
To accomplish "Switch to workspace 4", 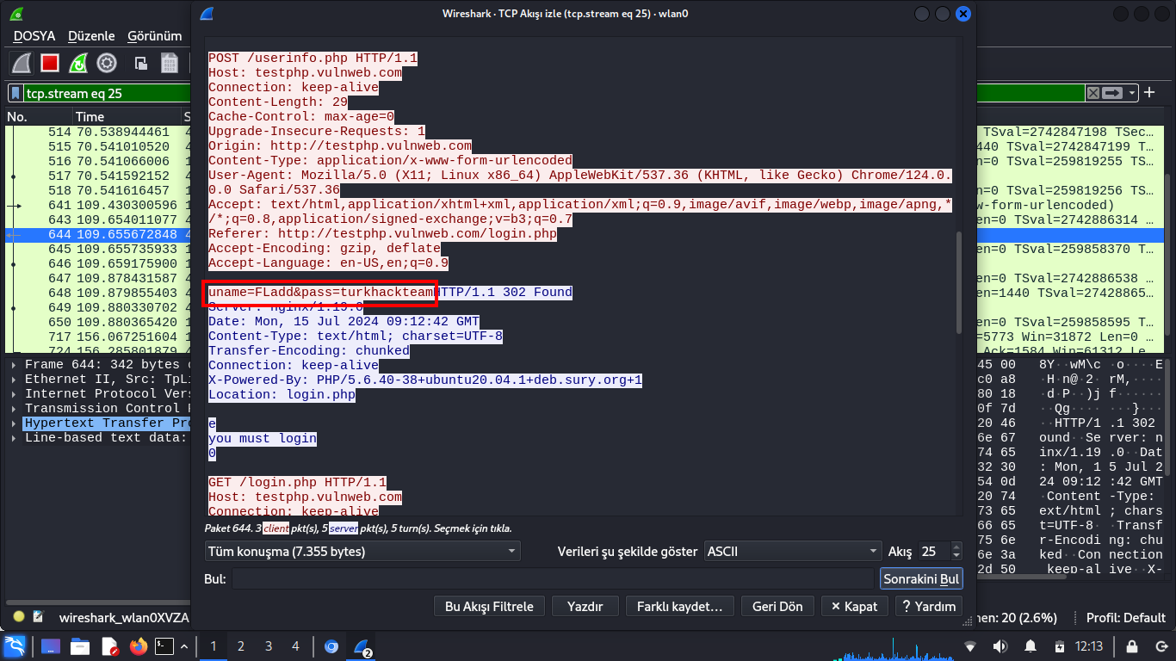I will pos(296,646).
